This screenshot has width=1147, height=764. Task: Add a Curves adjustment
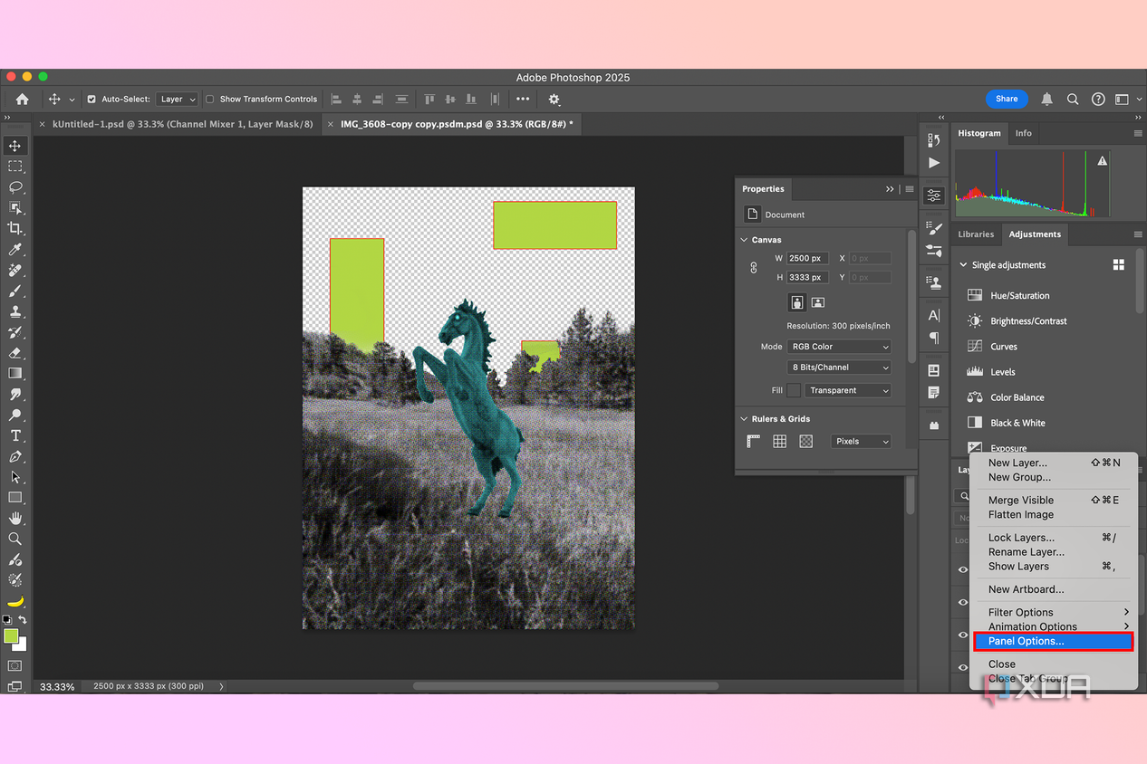click(992, 347)
